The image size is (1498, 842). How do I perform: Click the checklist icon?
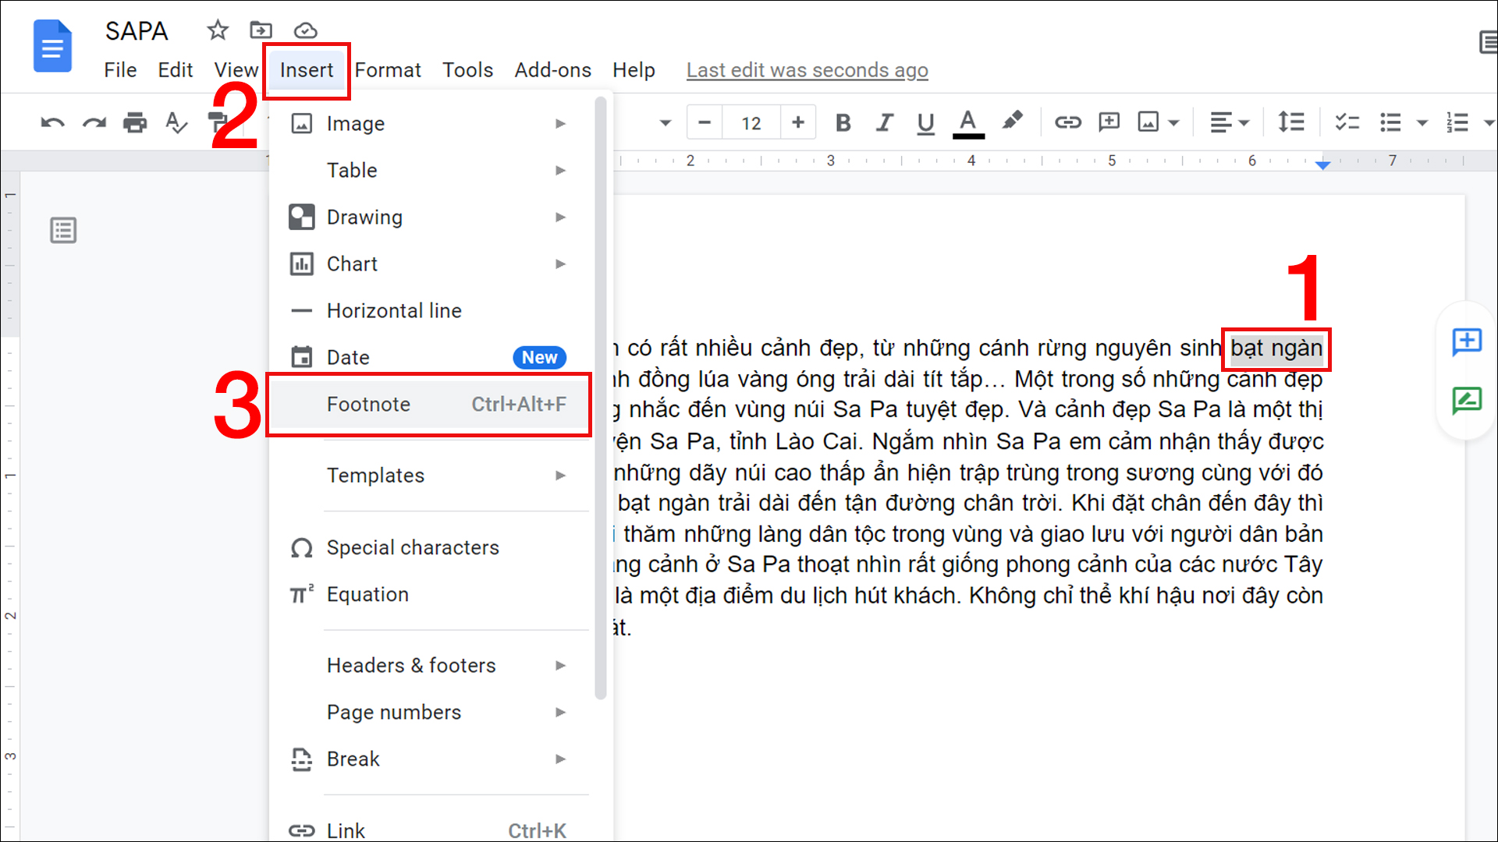1342,122
